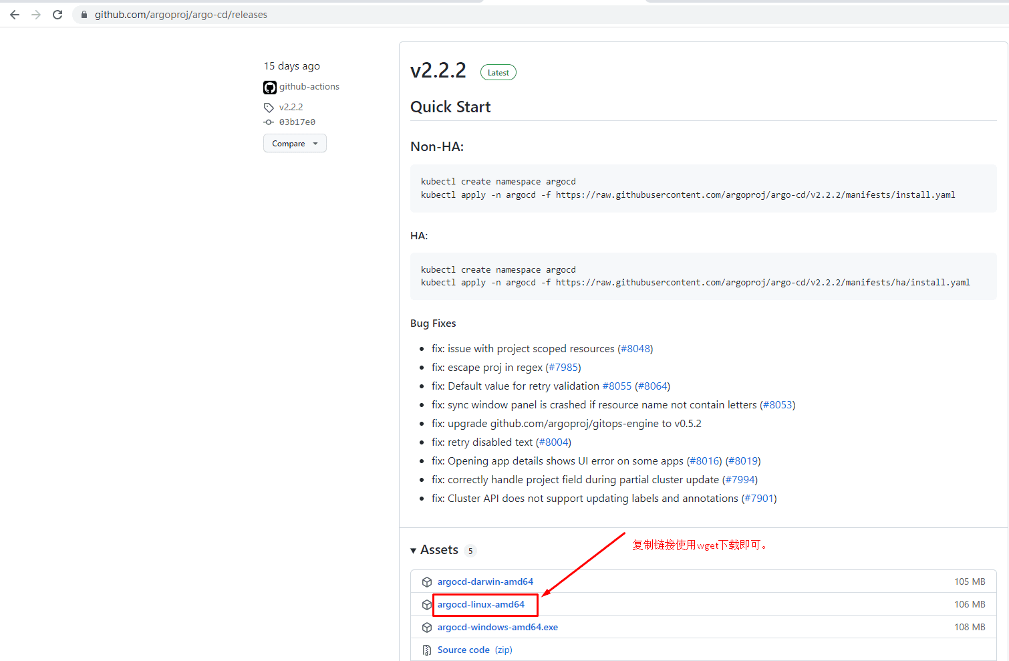Click the Non-HA: subheading
The height and width of the screenshot is (661, 1009).
[437, 146]
